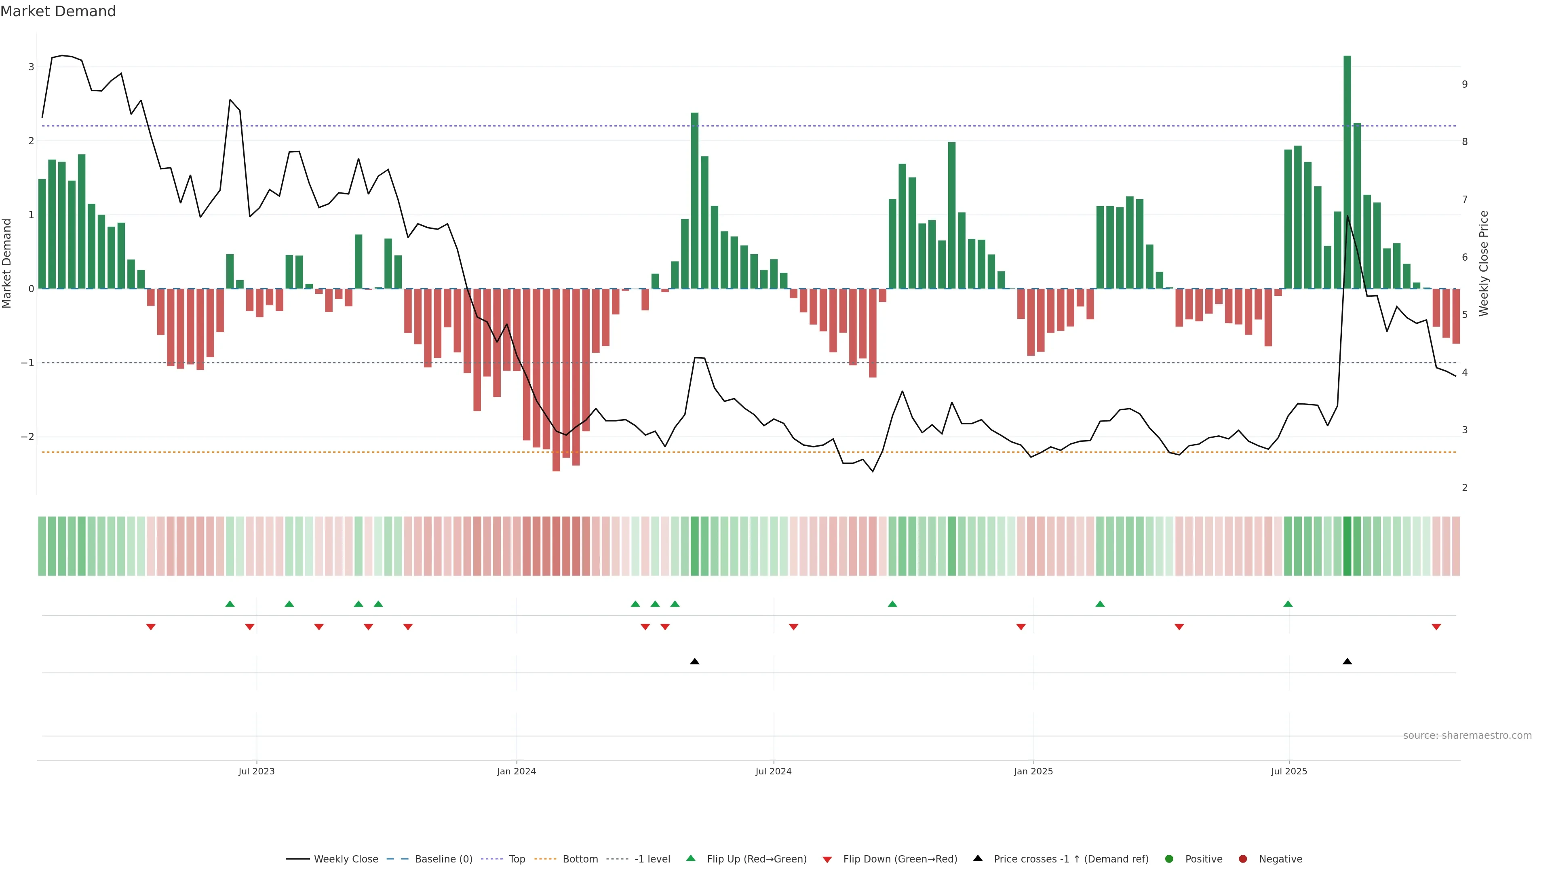Image resolution: width=1552 pixels, height=873 pixels.
Task: Click the rightmost red flip-down marker
Action: tap(1436, 627)
